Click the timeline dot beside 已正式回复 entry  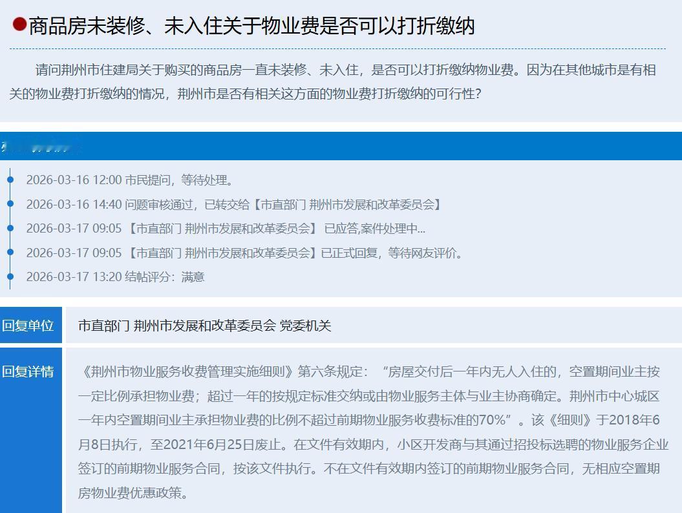[x=9, y=253]
